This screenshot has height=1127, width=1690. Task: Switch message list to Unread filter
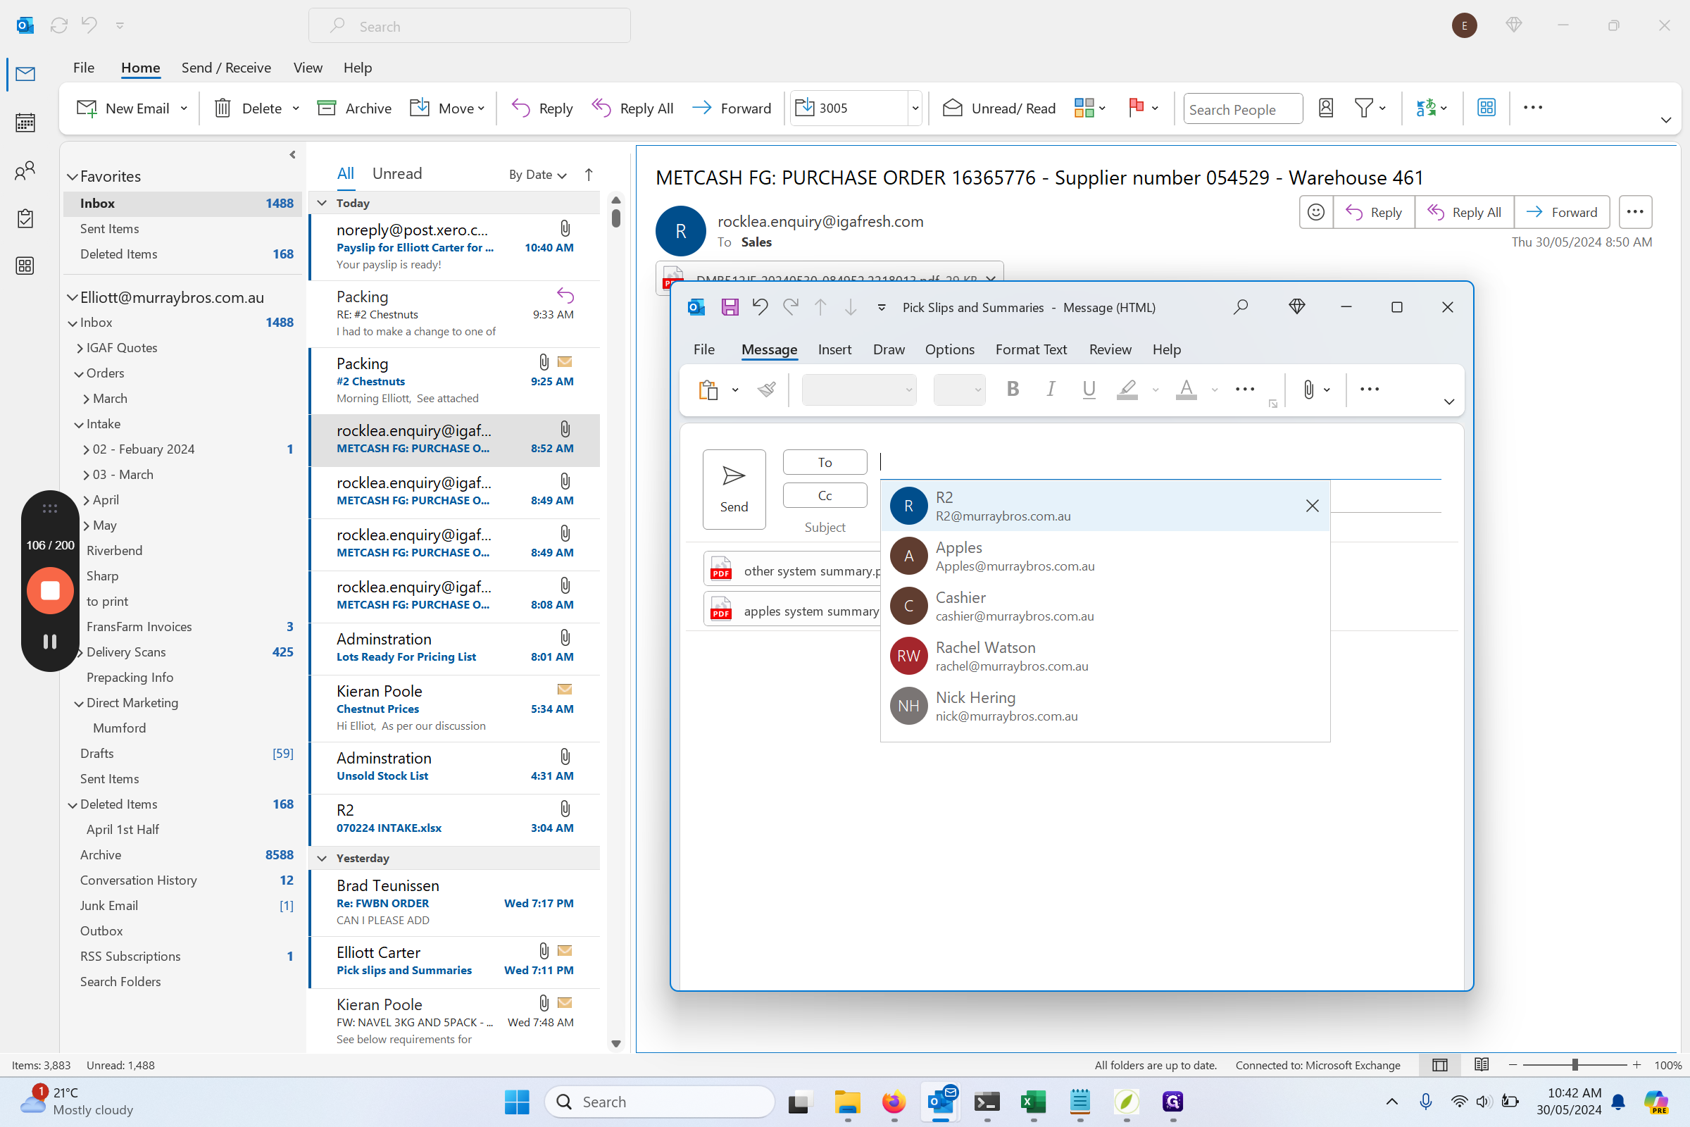[396, 173]
